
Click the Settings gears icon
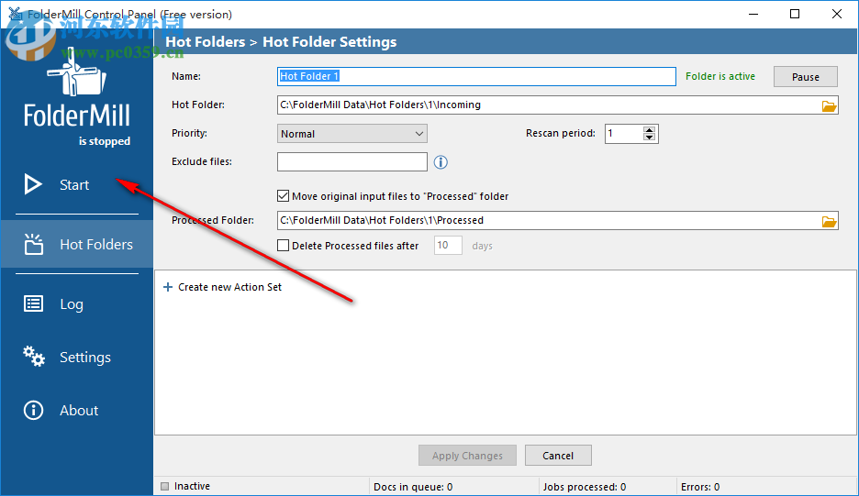[33, 357]
